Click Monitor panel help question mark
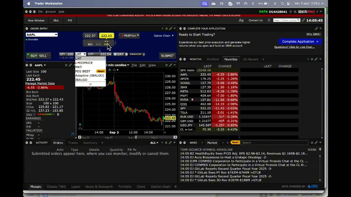 coord(308,59)
